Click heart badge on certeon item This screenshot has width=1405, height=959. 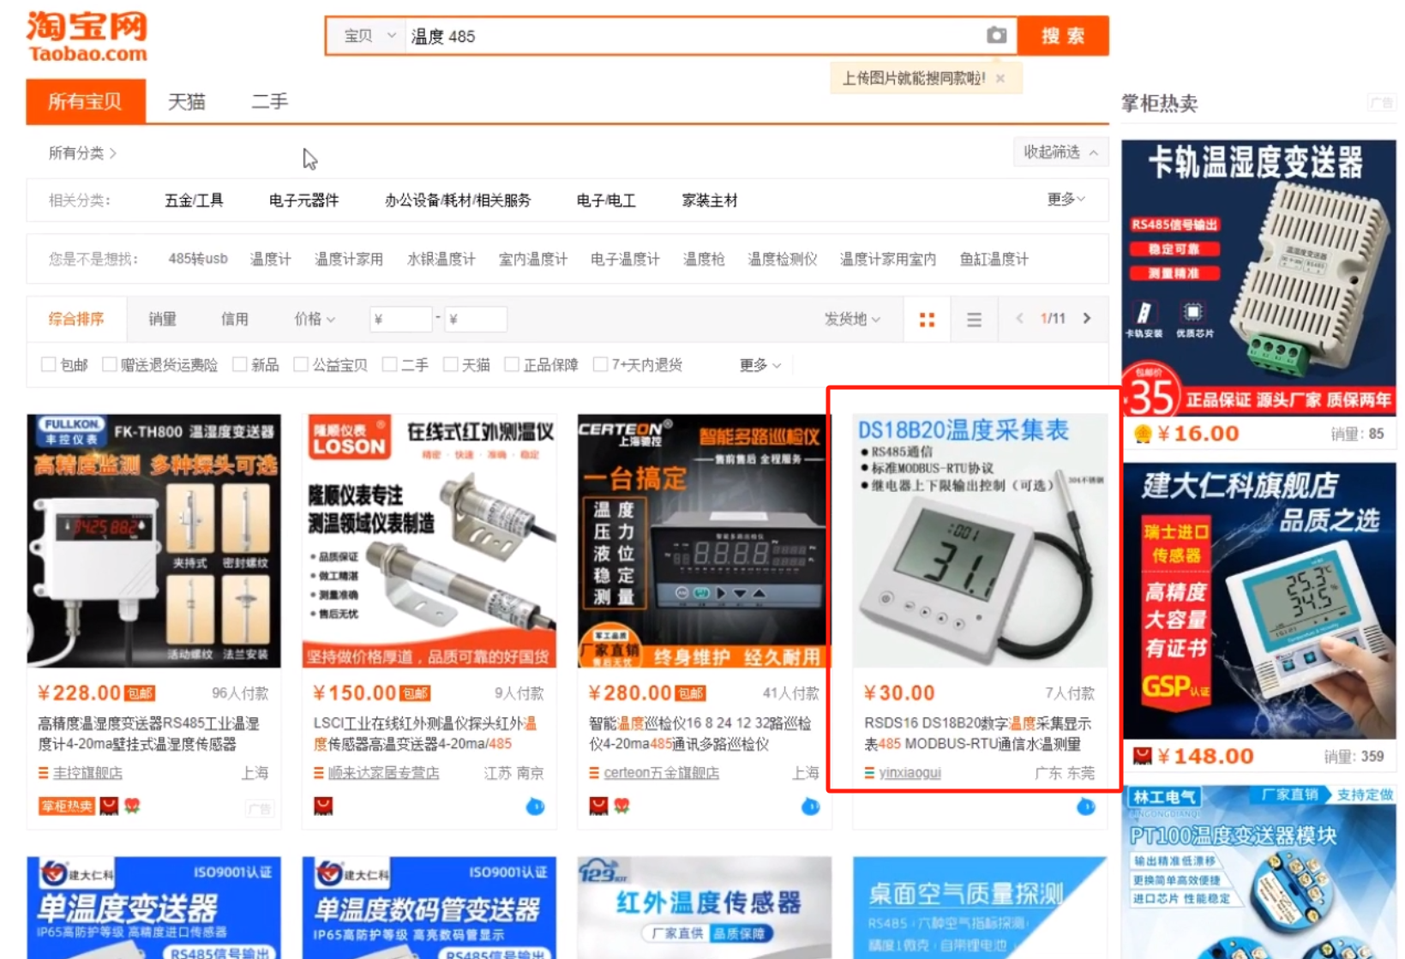[621, 806]
